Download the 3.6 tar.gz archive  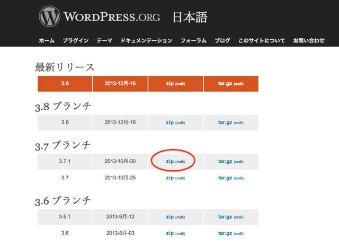(225, 233)
